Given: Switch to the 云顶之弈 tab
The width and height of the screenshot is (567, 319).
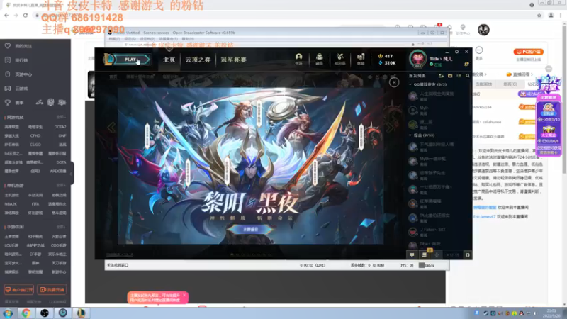Looking at the screenshot, I should tap(198, 60).
